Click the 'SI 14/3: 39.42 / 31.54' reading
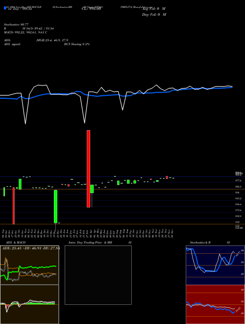The height and width of the screenshot is (324, 245). [x=38, y=28]
